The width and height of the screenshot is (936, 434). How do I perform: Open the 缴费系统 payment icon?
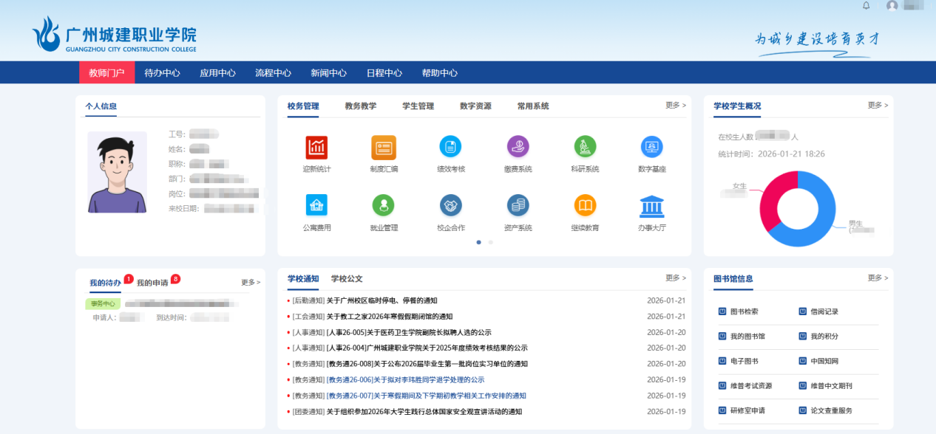pyautogui.click(x=518, y=147)
